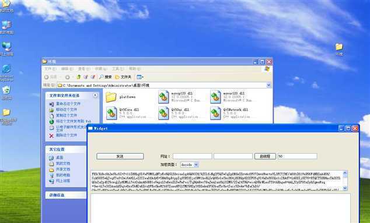This screenshot has height=223, width=370.
Task: Expand the Explorer address bar dropdown
Action: coord(268,85)
